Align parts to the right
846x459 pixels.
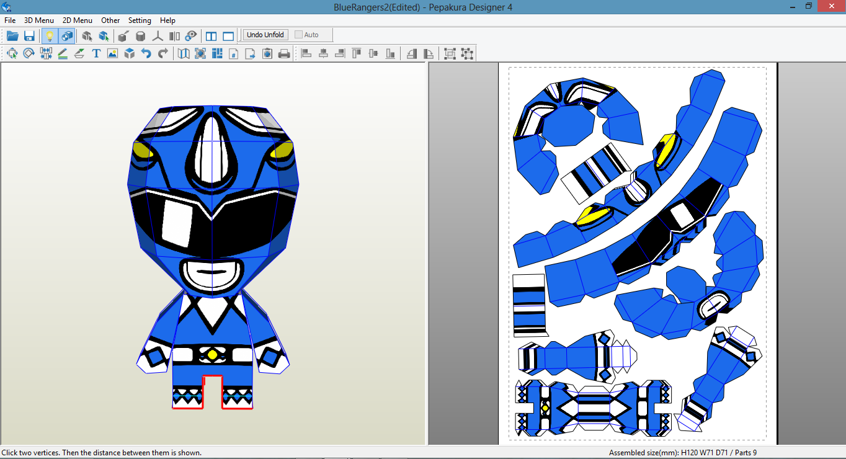coord(340,53)
